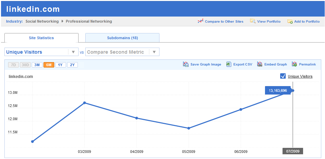Click the Permalink icon
The height and width of the screenshot is (159, 325).
point(295,64)
